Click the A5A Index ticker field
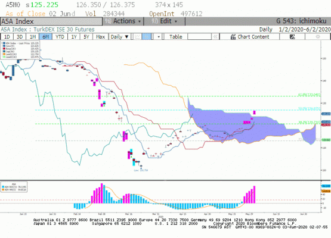 tap(51, 21)
